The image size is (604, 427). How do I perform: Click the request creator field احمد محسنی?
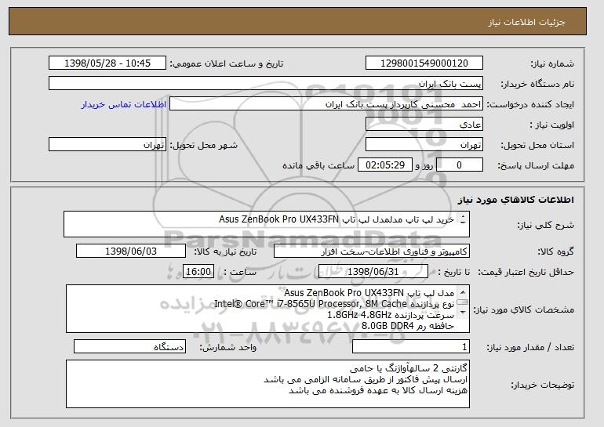coord(326,104)
